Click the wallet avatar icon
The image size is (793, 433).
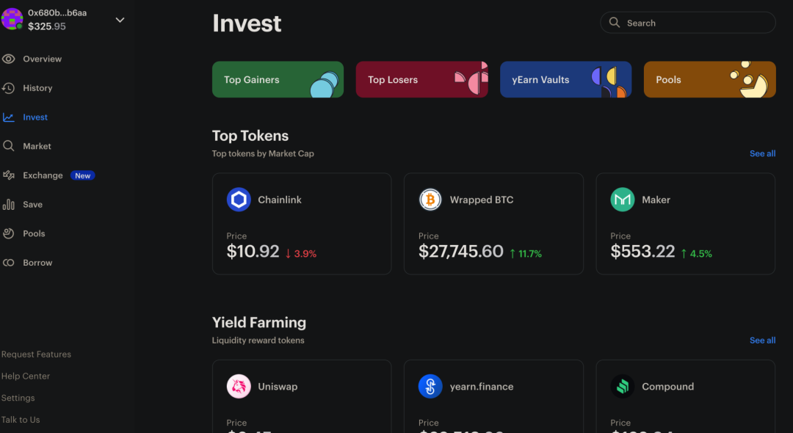coord(12,19)
